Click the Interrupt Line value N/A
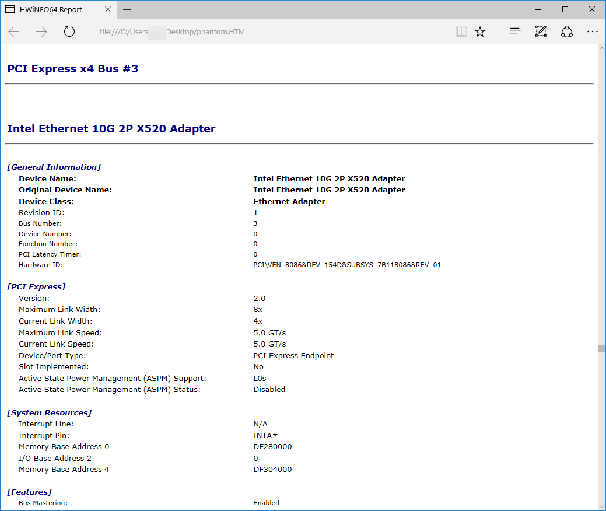Viewport: 606px width, 511px height. (261, 424)
